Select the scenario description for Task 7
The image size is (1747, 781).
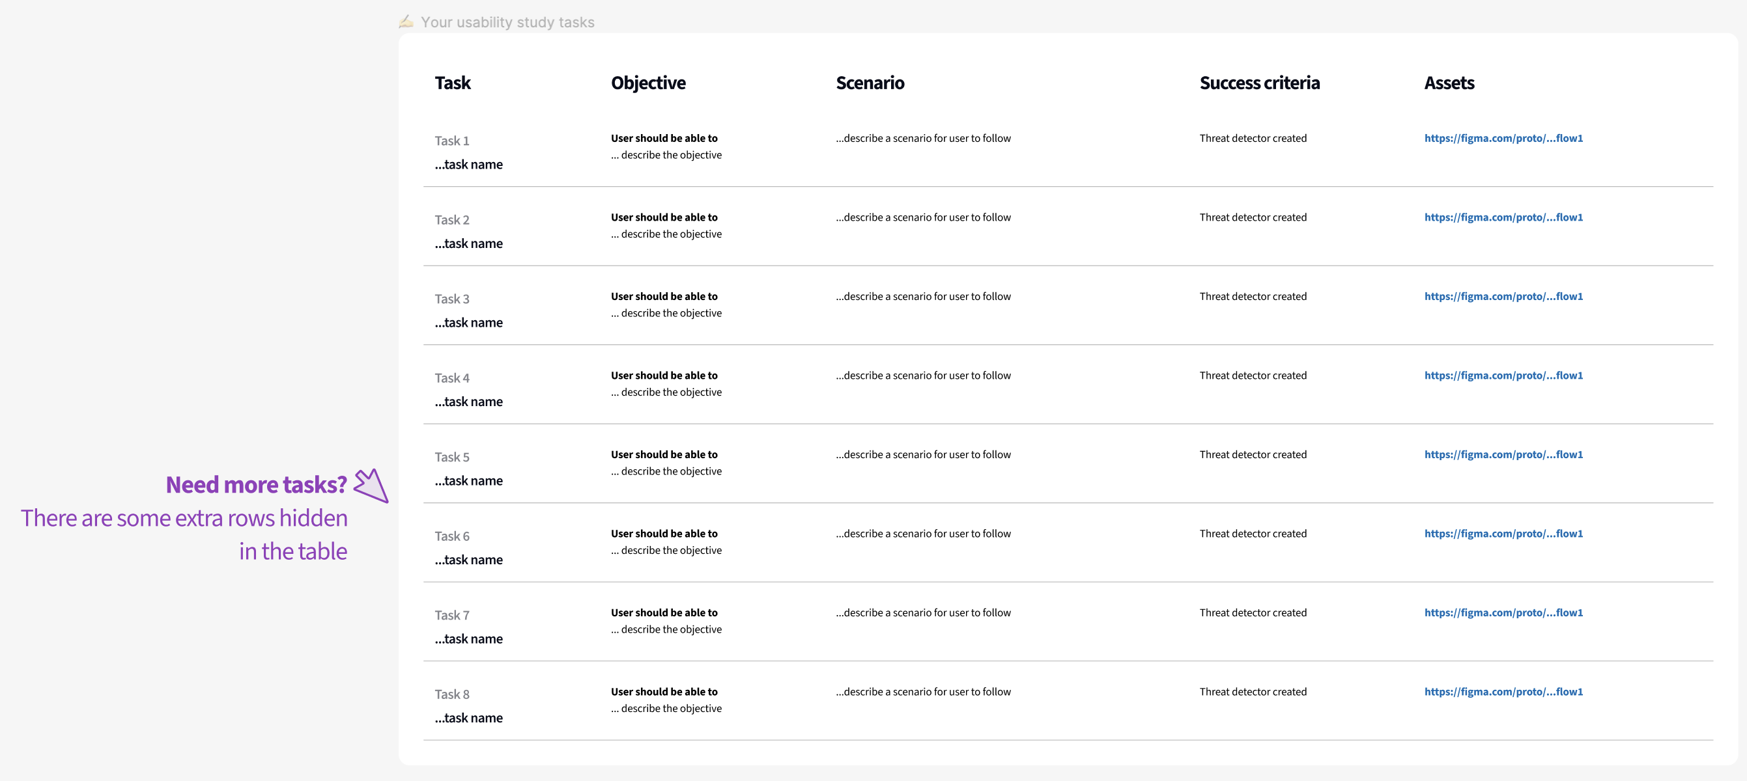923,613
